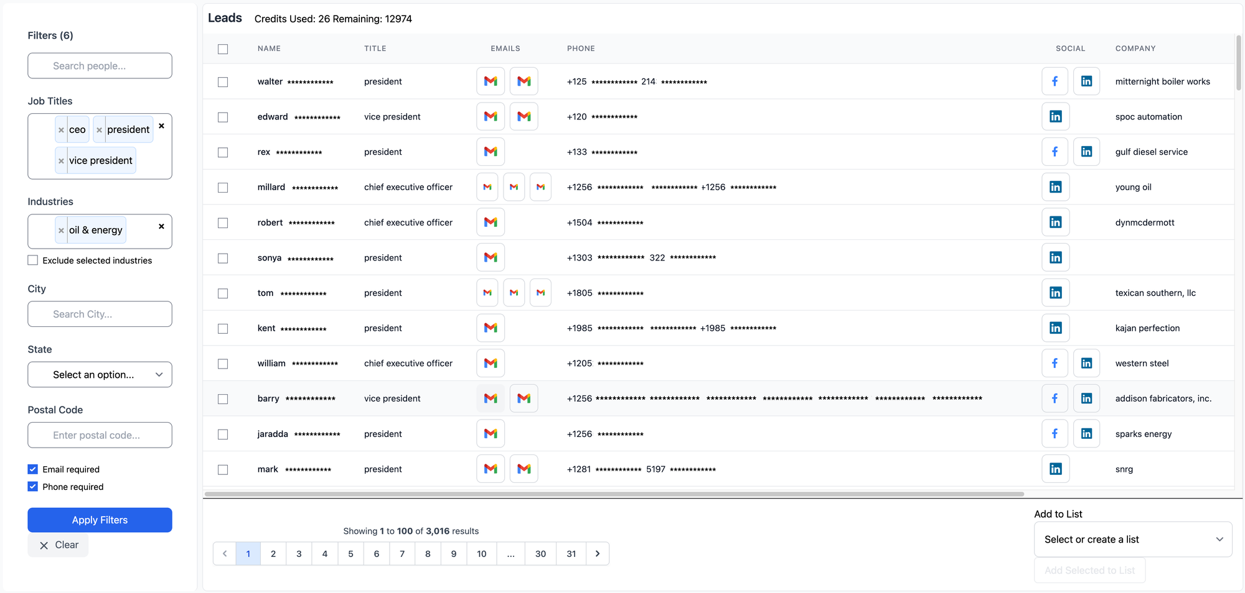Screen dimensions: 1245x593
Task: Uncheck the Email required checkbox
Action: [33, 469]
